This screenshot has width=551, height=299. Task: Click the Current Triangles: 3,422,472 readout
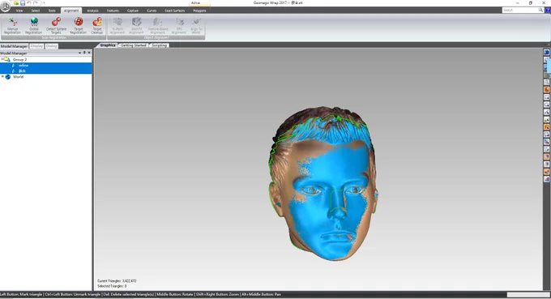pyautogui.click(x=117, y=281)
